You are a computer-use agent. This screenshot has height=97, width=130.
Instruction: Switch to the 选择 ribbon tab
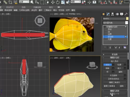[23, 7]
